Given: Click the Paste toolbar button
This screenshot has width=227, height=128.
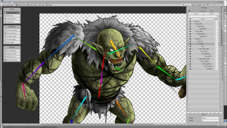Looking at the screenshot, I should click(49, 5).
